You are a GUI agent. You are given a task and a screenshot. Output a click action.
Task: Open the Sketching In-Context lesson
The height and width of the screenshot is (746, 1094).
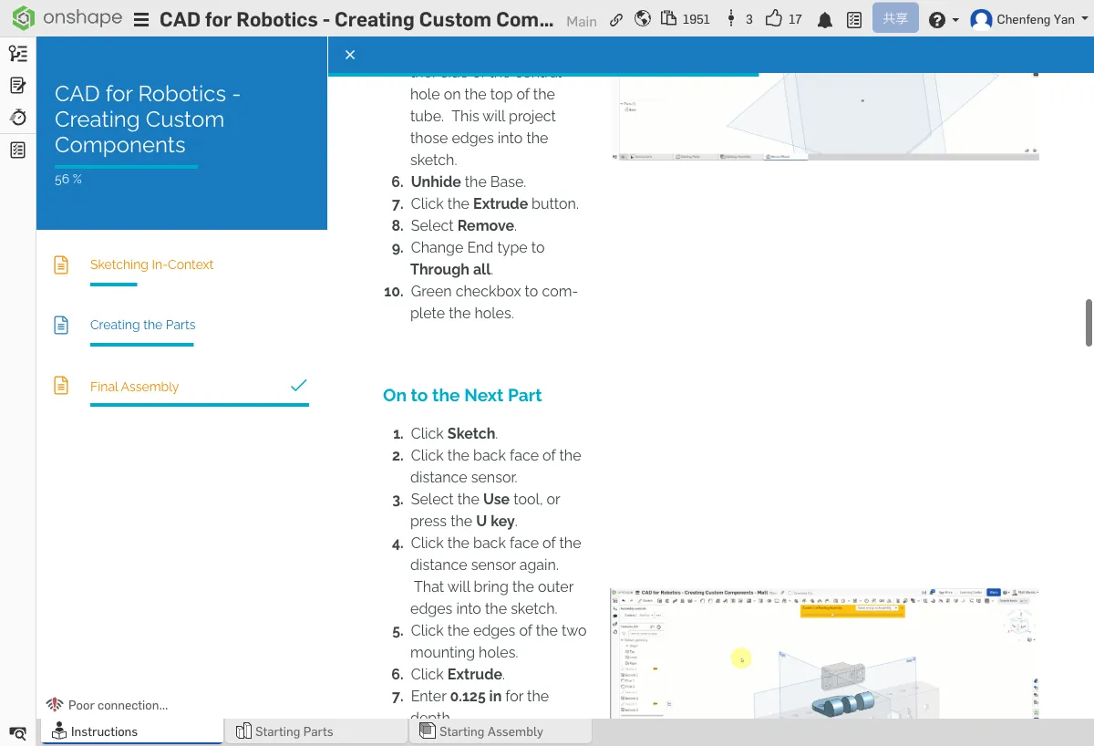coord(151,264)
